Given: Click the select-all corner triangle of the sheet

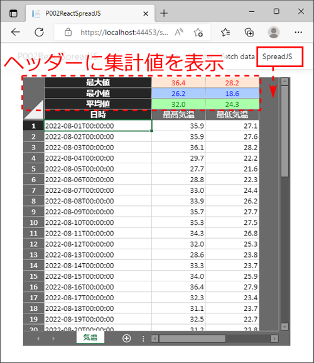Looking at the screenshot, I should (x=34, y=109).
